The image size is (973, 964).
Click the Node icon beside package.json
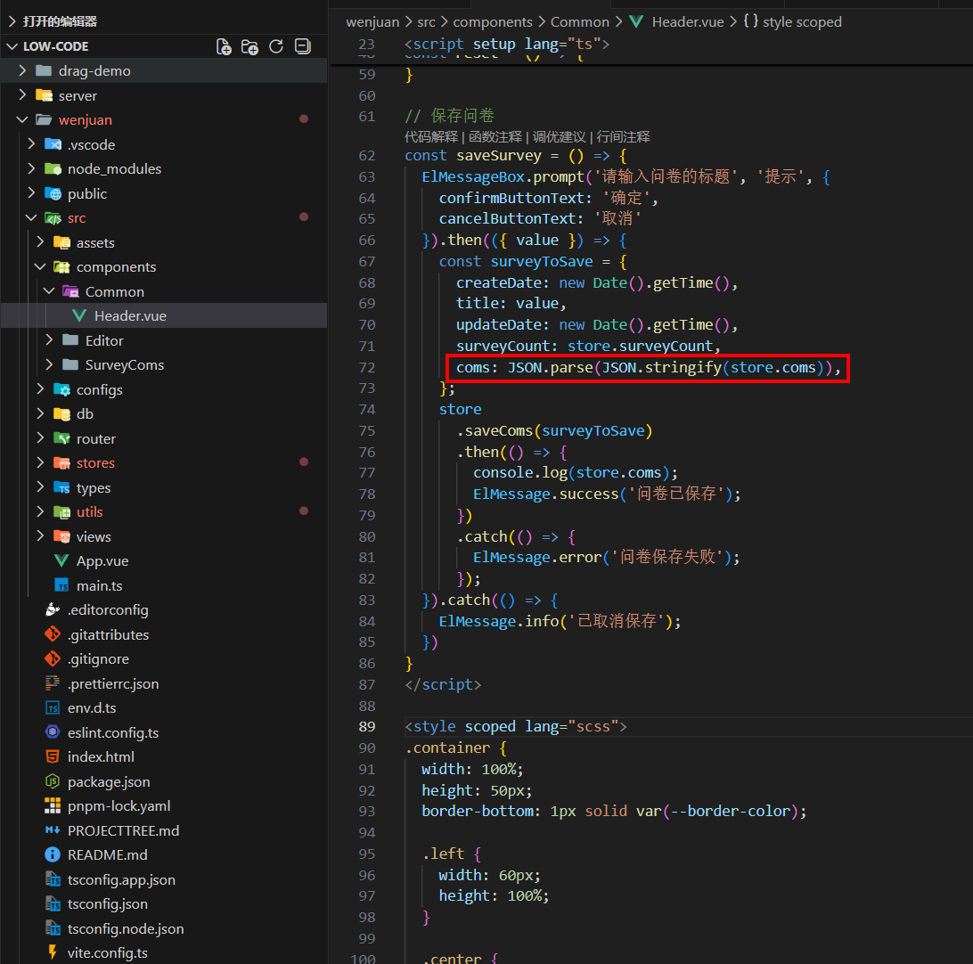point(53,781)
